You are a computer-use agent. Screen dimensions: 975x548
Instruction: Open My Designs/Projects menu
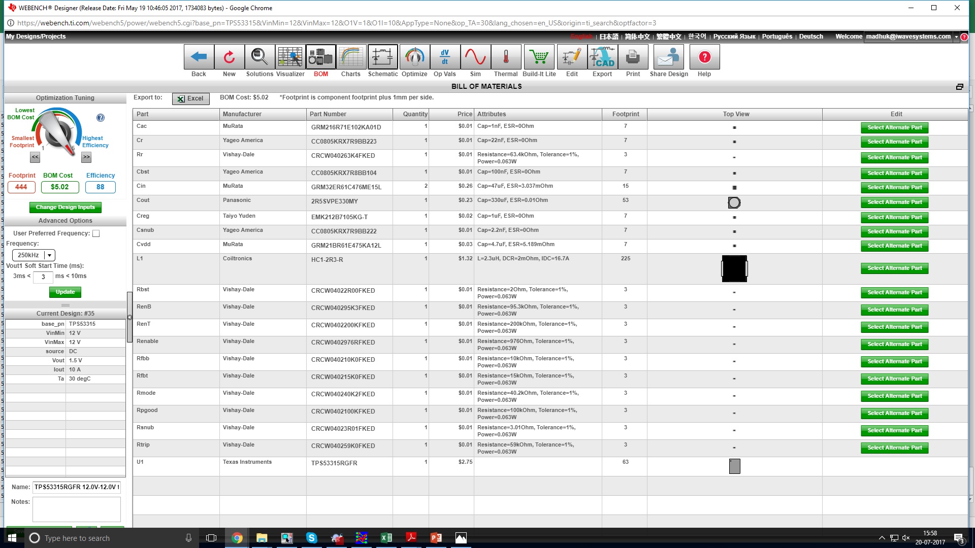click(36, 37)
